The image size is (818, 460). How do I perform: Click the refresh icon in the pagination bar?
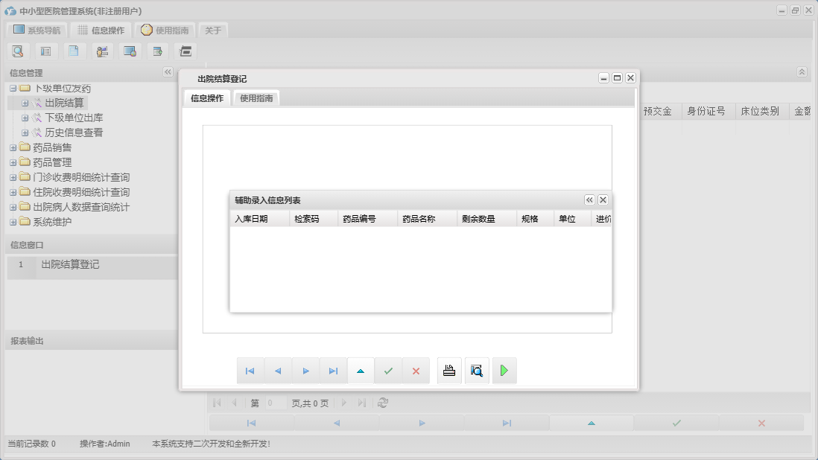[x=383, y=403]
